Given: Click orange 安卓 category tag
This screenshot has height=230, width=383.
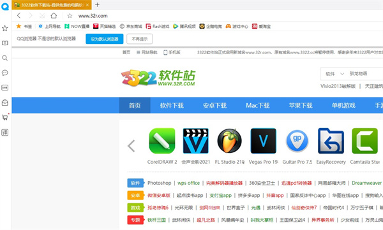Looking at the screenshot, I should pyautogui.click(x=135, y=196).
